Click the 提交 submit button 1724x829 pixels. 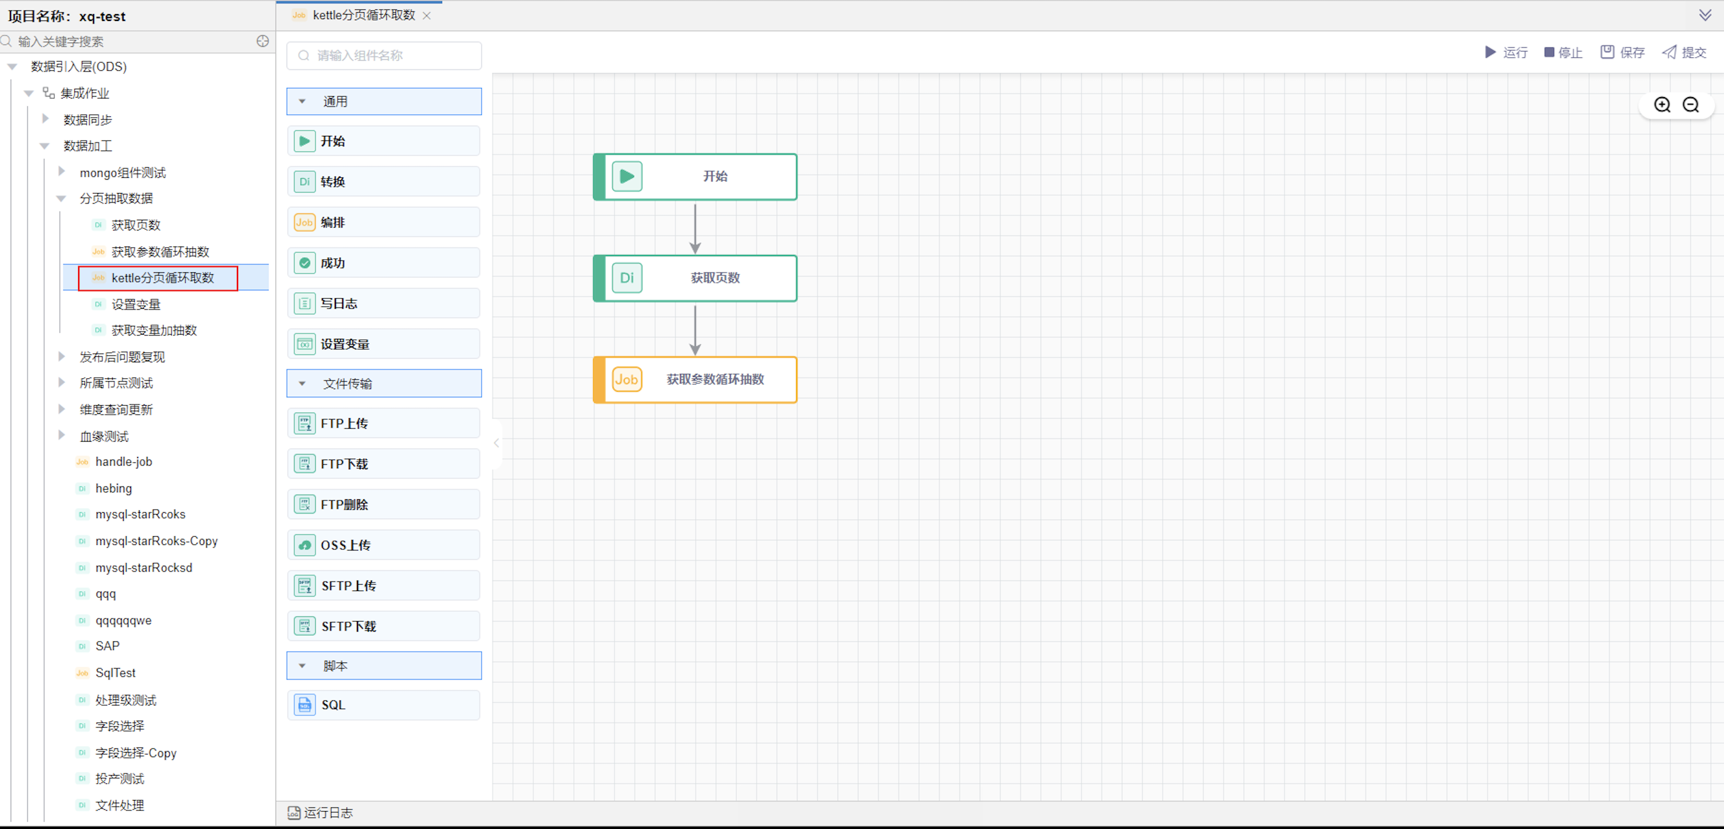point(1685,52)
